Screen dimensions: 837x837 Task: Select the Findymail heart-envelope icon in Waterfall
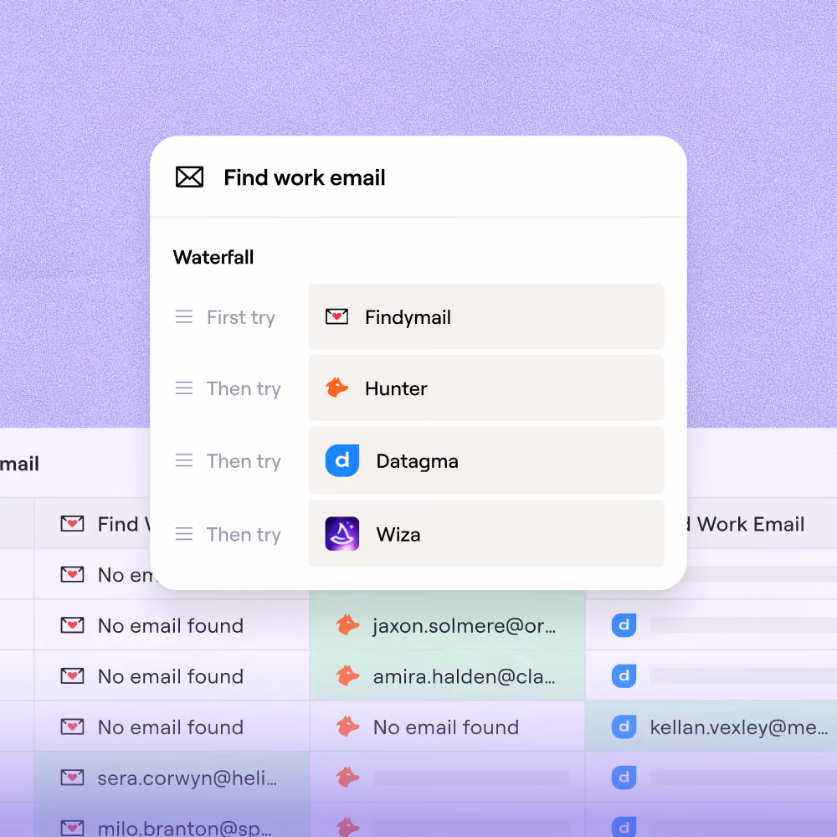coord(336,316)
